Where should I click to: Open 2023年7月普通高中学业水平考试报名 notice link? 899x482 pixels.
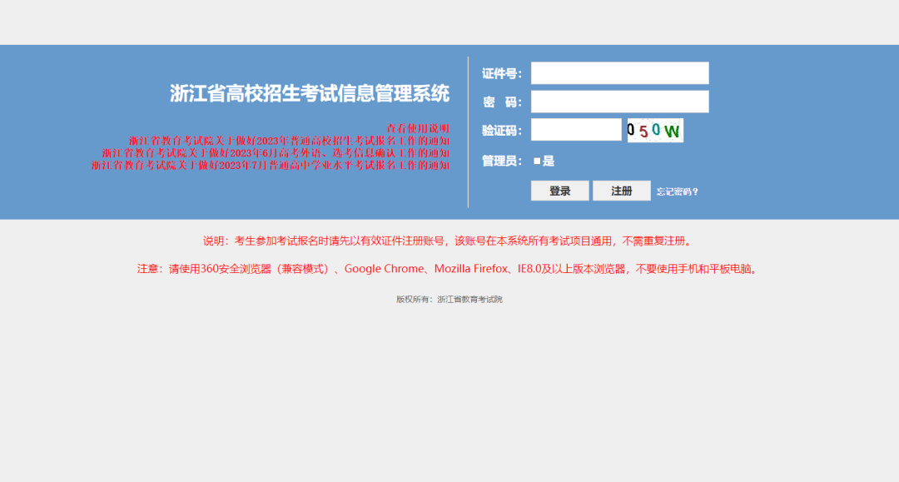point(270,166)
